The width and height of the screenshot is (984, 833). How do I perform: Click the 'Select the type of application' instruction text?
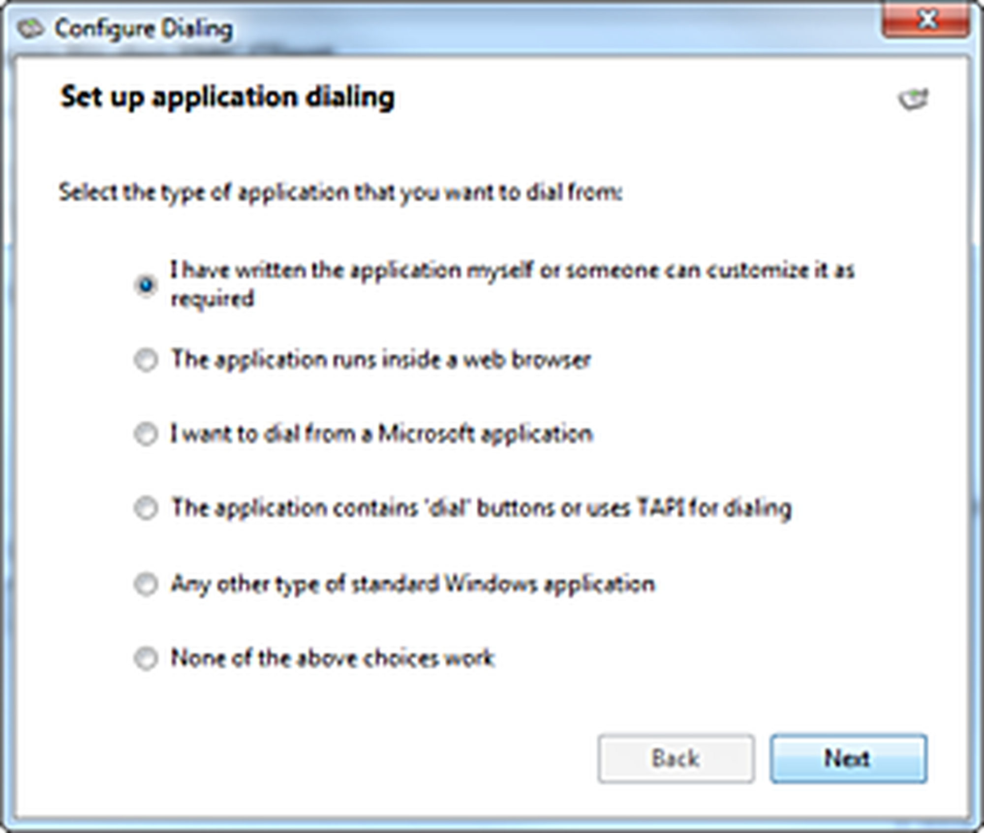tap(340, 192)
